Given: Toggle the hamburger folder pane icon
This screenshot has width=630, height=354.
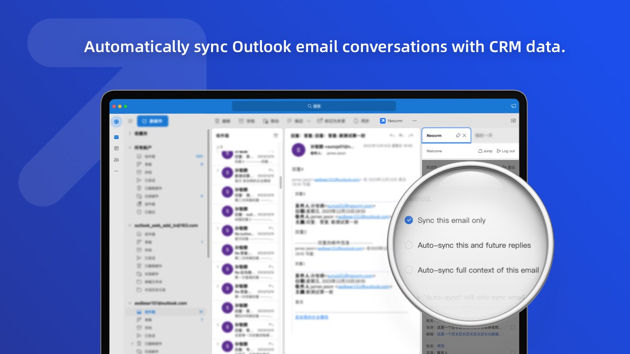Looking at the screenshot, I should (130, 121).
